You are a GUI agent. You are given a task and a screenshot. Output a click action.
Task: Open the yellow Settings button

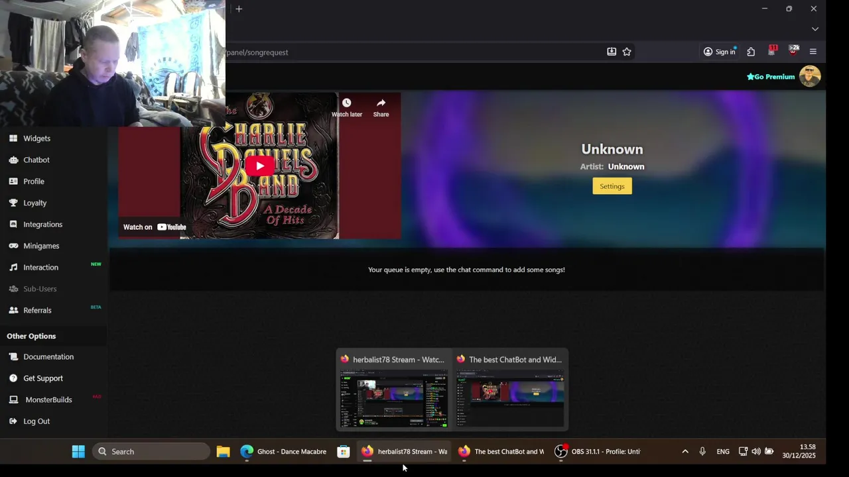612,186
